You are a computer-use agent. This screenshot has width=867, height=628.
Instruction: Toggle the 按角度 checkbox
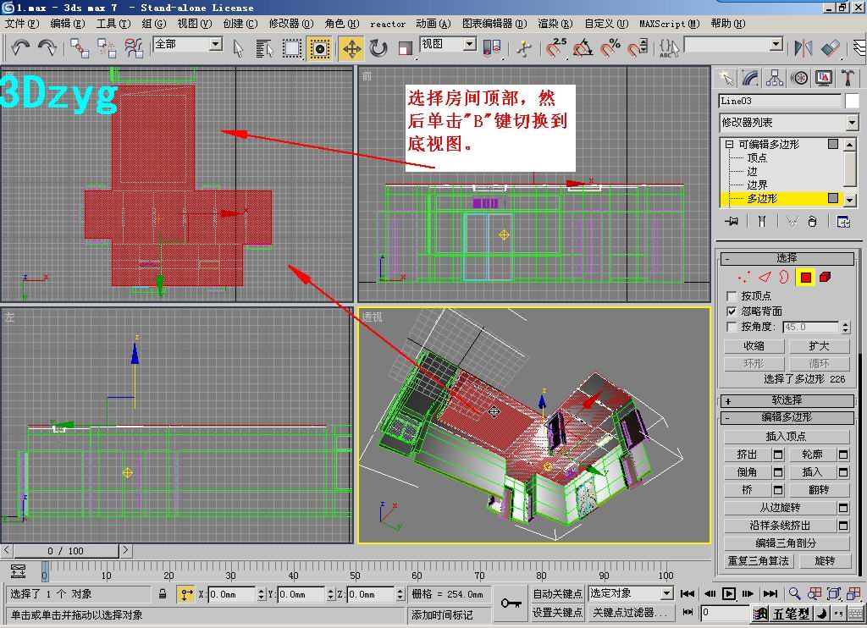732,327
